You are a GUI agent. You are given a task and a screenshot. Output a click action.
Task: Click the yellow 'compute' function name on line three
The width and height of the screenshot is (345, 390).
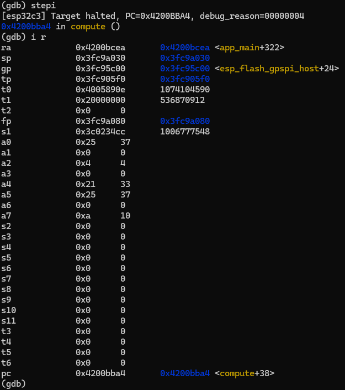pyautogui.click(x=89, y=27)
